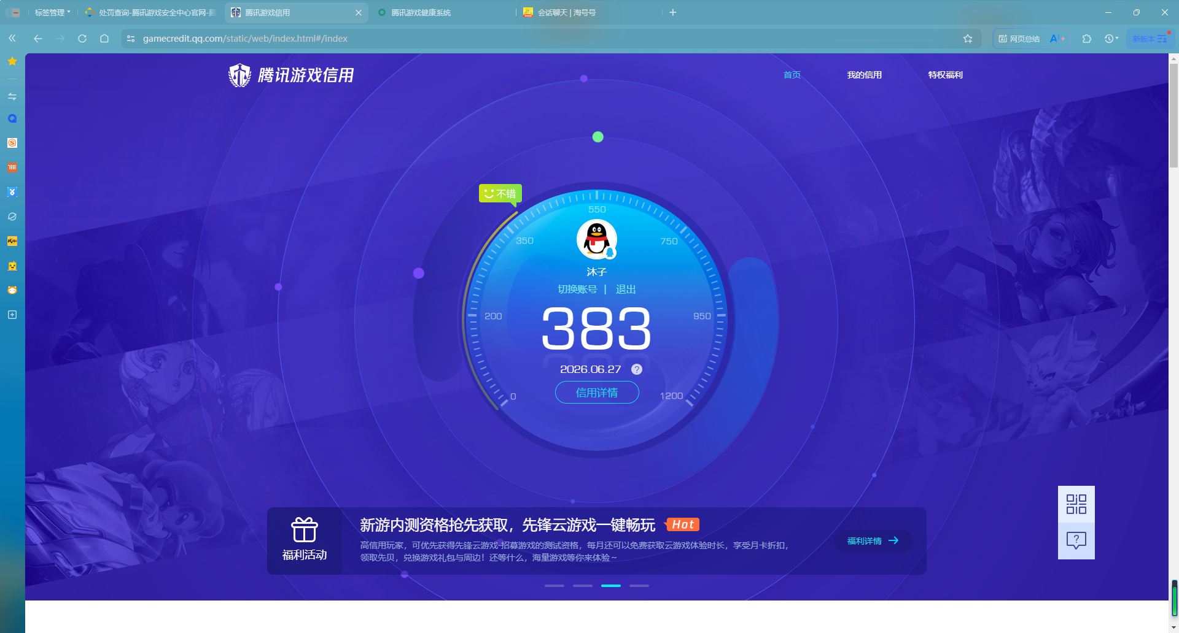1179x633 pixels.
Task: Open the planet ring sidebar icon
Action: click(x=12, y=217)
